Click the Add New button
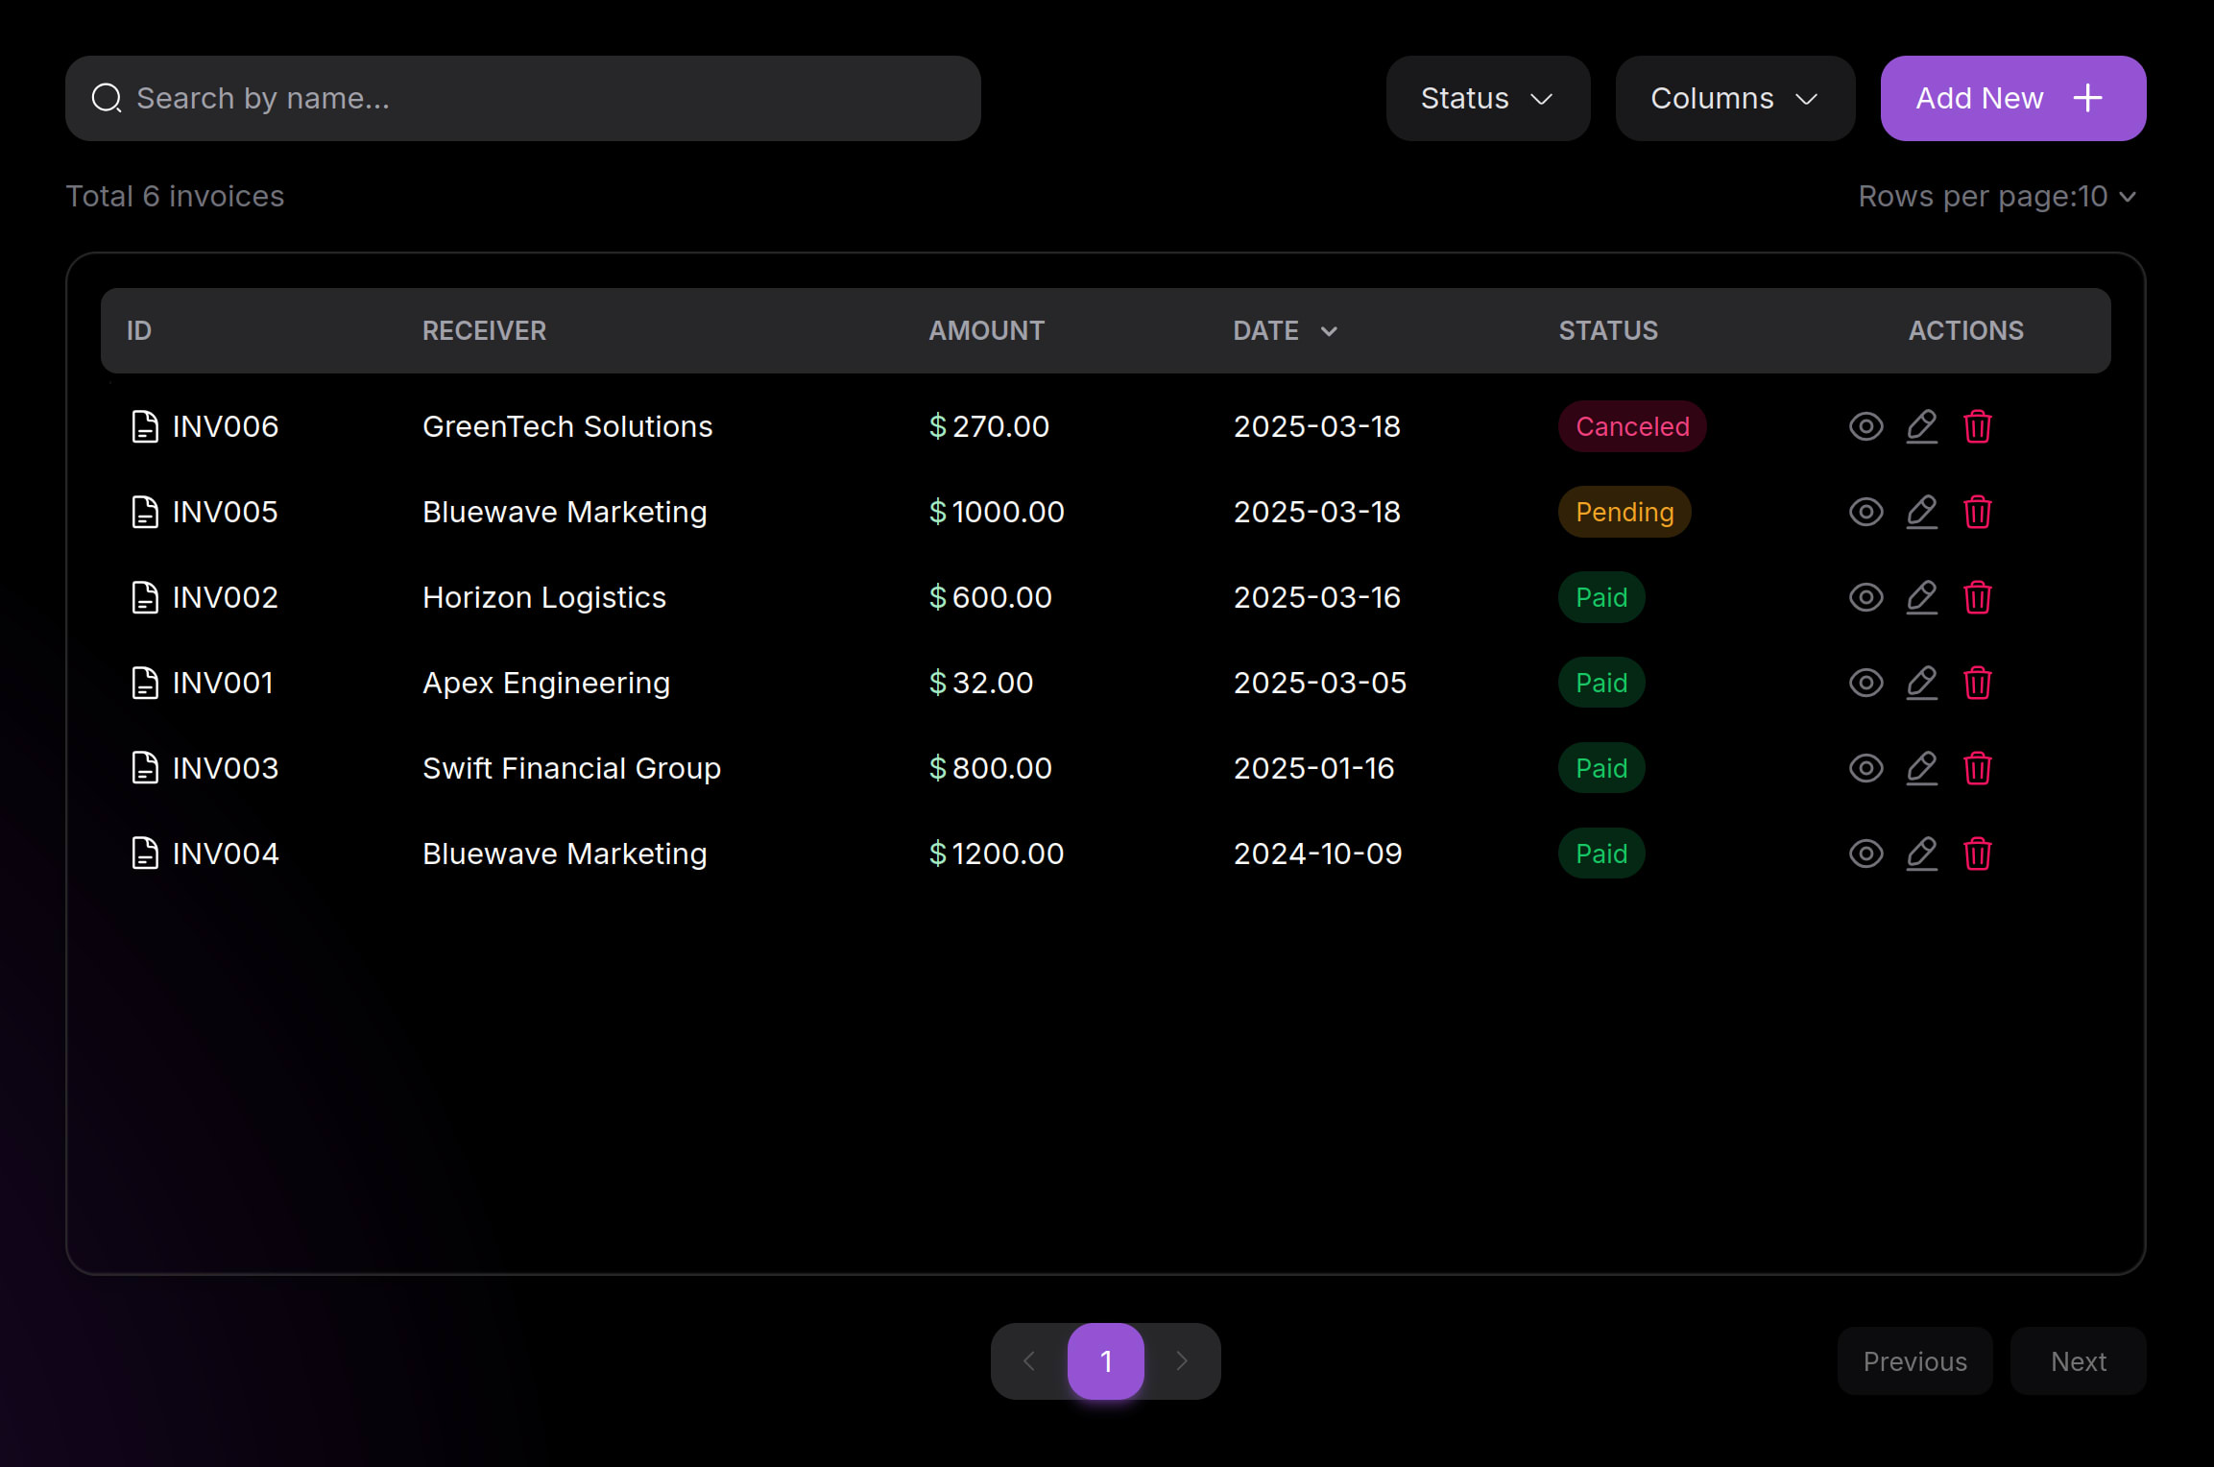 (x=2012, y=98)
